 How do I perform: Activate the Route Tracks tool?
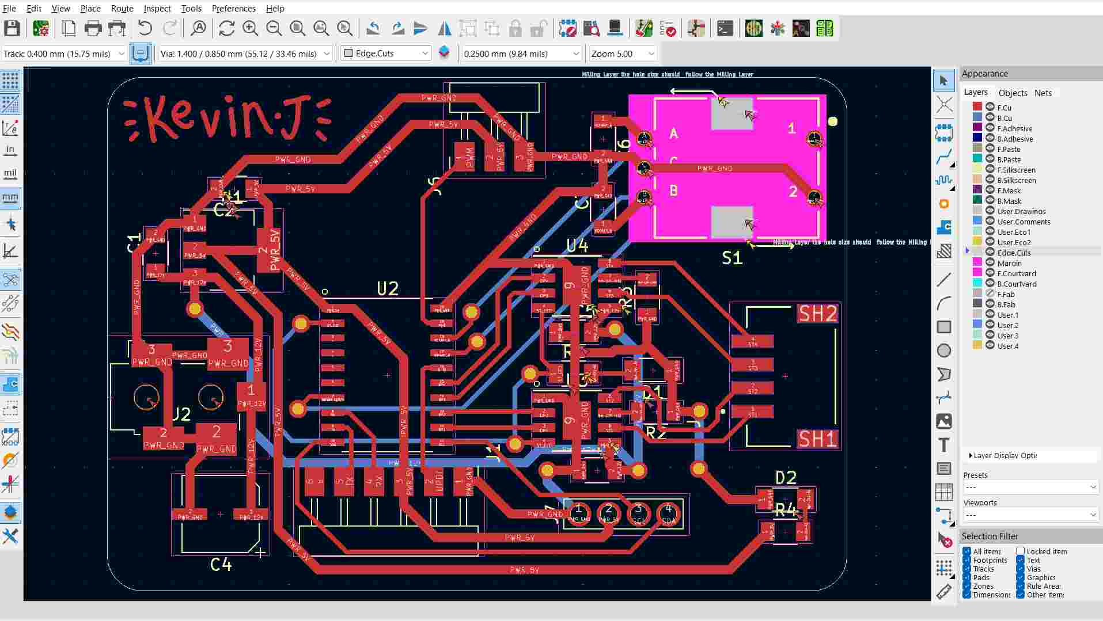click(x=943, y=157)
